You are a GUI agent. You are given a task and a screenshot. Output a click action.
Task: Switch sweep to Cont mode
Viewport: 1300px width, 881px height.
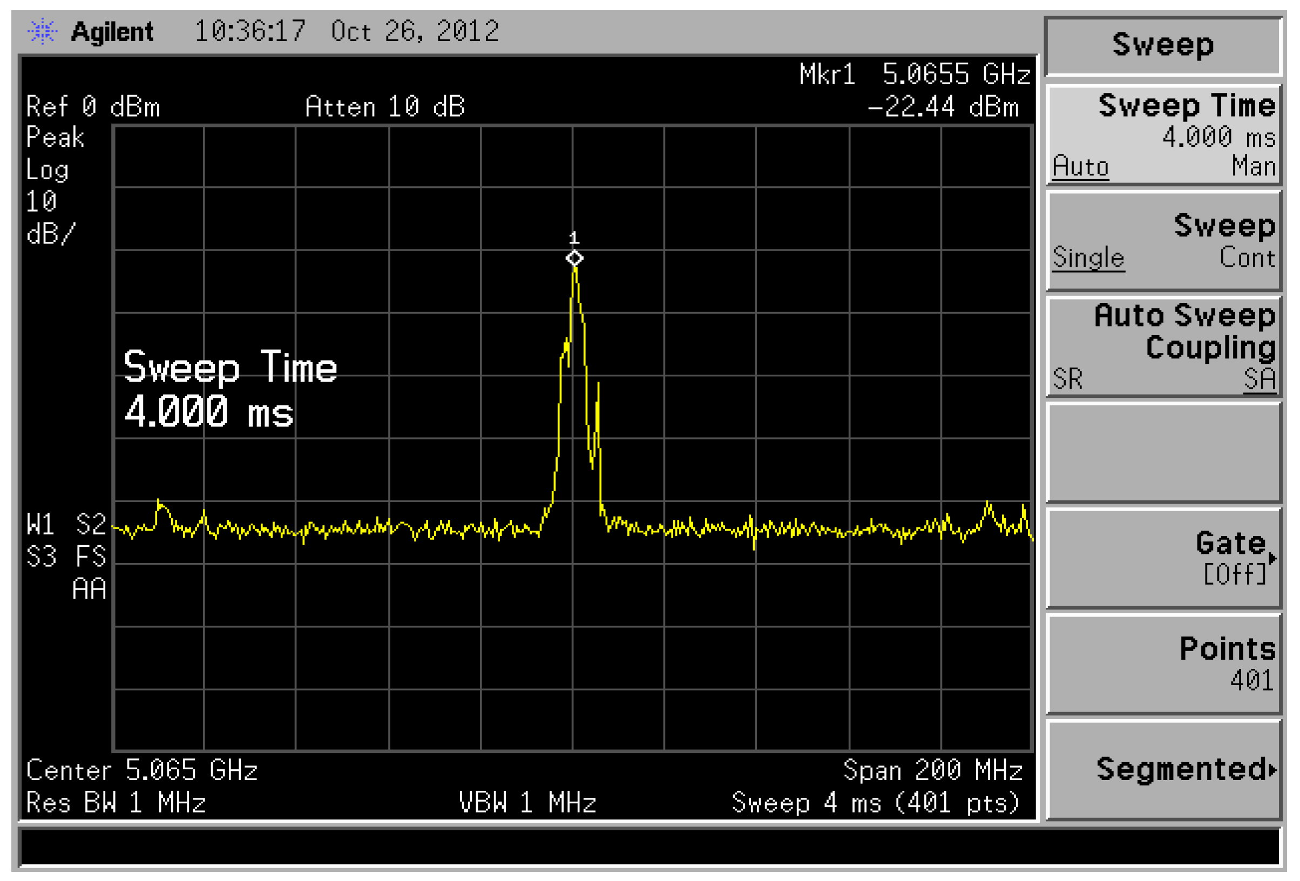click(1247, 258)
